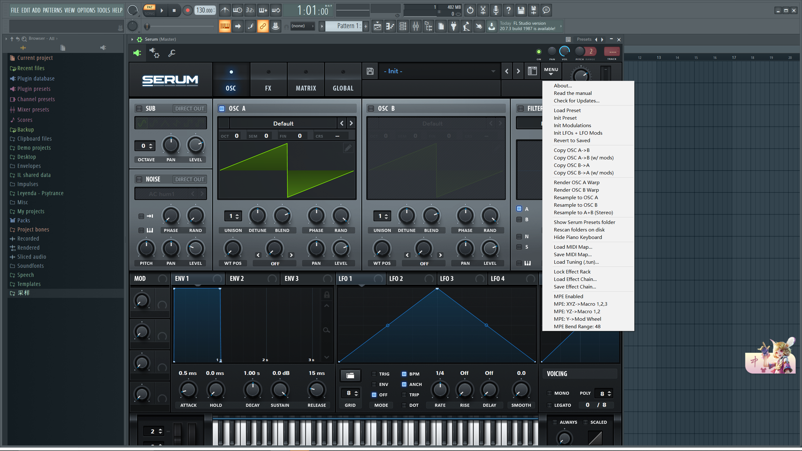The height and width of the screenshot is (451, 802).
Task: Toggle the Serum ON indicator light
Action: click(x=539, y=52)
